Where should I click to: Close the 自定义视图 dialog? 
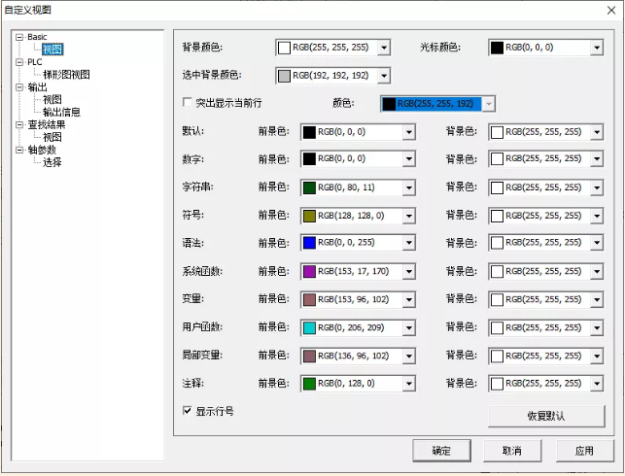tap(611, 11)
